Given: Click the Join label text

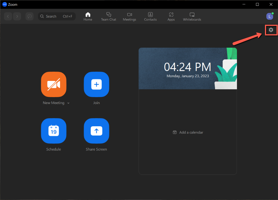Looking at the screenshot, I should 96,103.
